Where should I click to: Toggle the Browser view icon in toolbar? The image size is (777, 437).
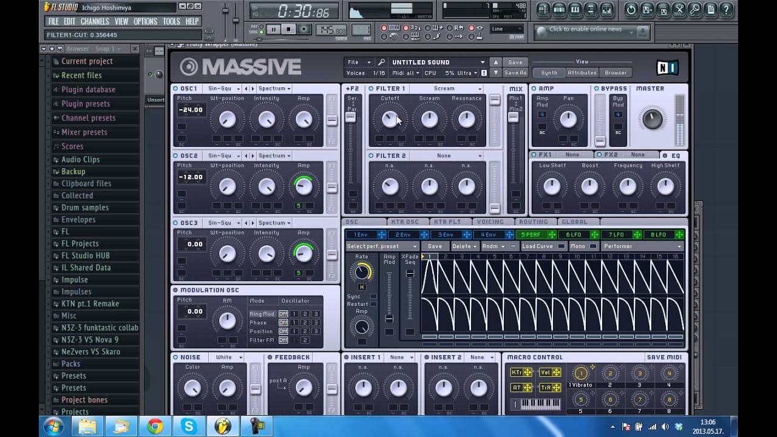(x=590, y=10)
